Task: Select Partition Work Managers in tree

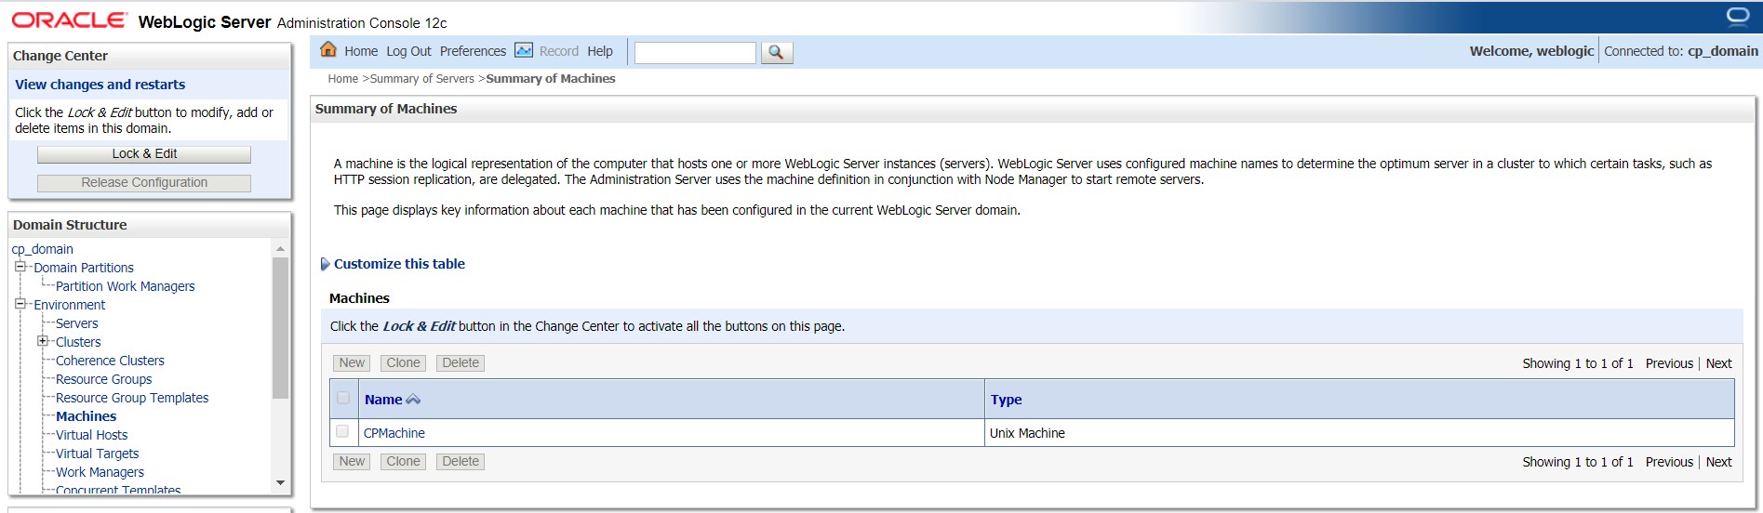Action: (125, 286)
